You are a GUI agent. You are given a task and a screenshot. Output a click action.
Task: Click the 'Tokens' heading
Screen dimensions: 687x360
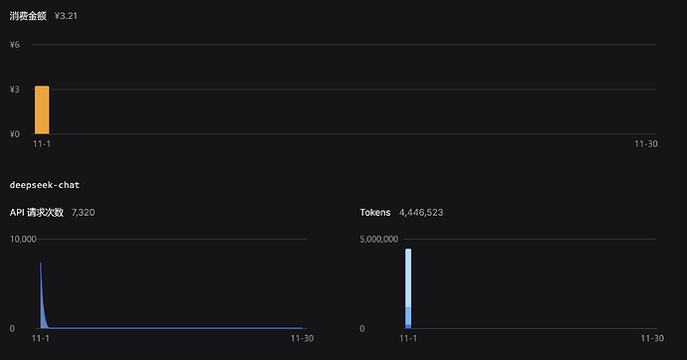click(375, 213)
